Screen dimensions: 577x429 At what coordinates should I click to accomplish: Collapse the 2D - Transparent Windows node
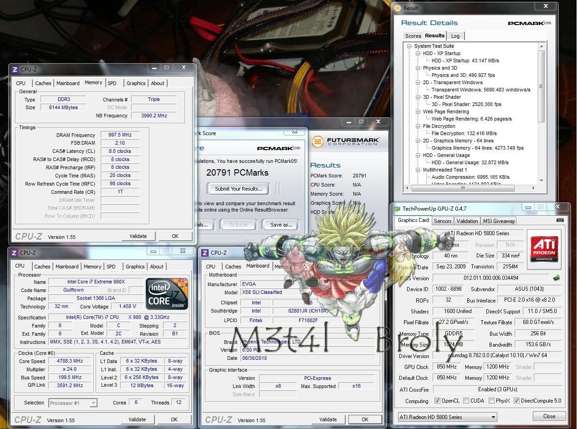(x=418, y=82)
